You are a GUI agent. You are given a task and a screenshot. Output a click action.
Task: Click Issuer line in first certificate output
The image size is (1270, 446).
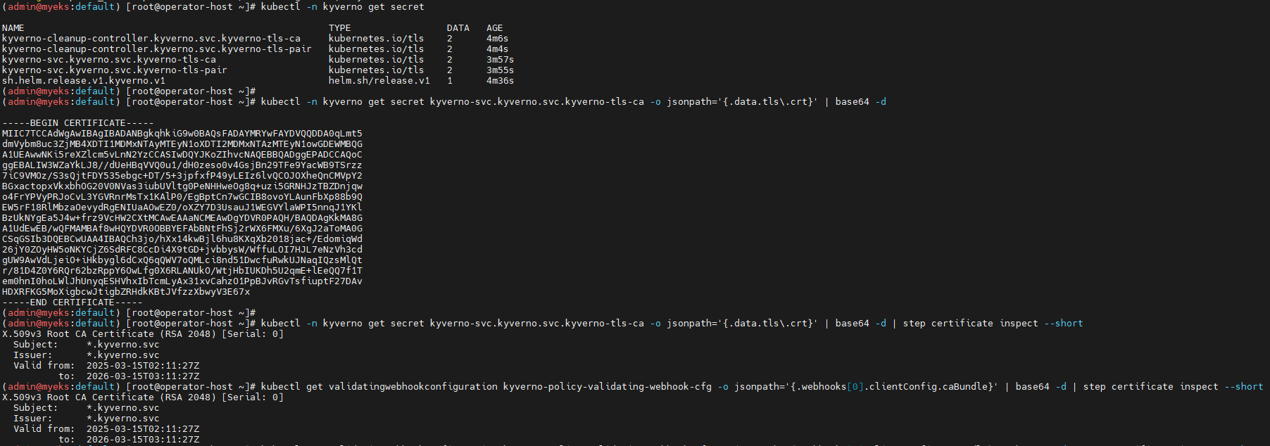pyautogui.click(x=87, y=355)
